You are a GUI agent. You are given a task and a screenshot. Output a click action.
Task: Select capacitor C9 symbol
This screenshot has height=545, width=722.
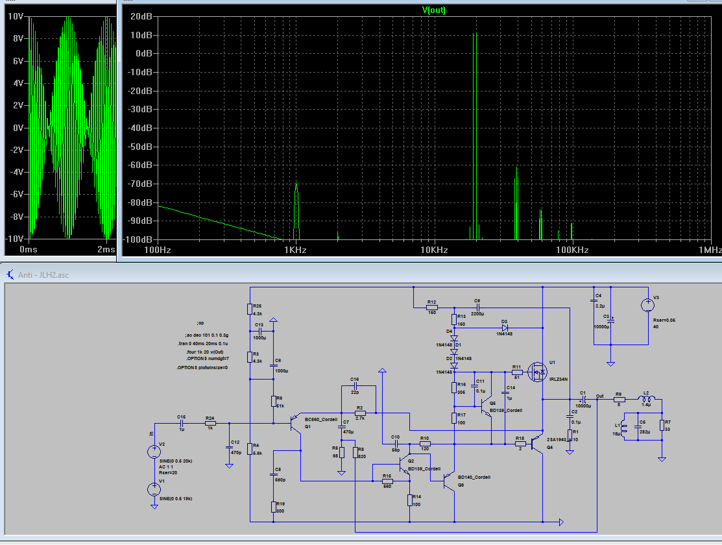477,308
